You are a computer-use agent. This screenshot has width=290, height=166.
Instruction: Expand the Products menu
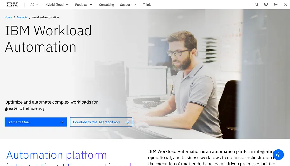pyautogui.click(x=84, y=5)
